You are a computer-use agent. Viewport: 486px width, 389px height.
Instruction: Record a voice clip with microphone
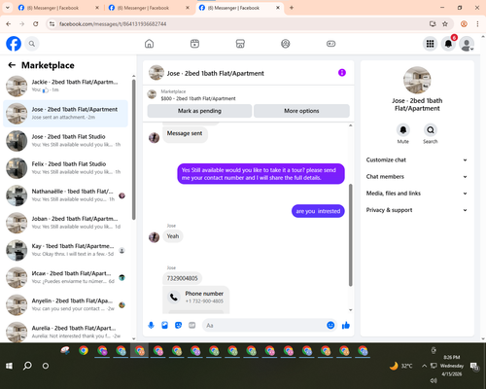[151, 325]
